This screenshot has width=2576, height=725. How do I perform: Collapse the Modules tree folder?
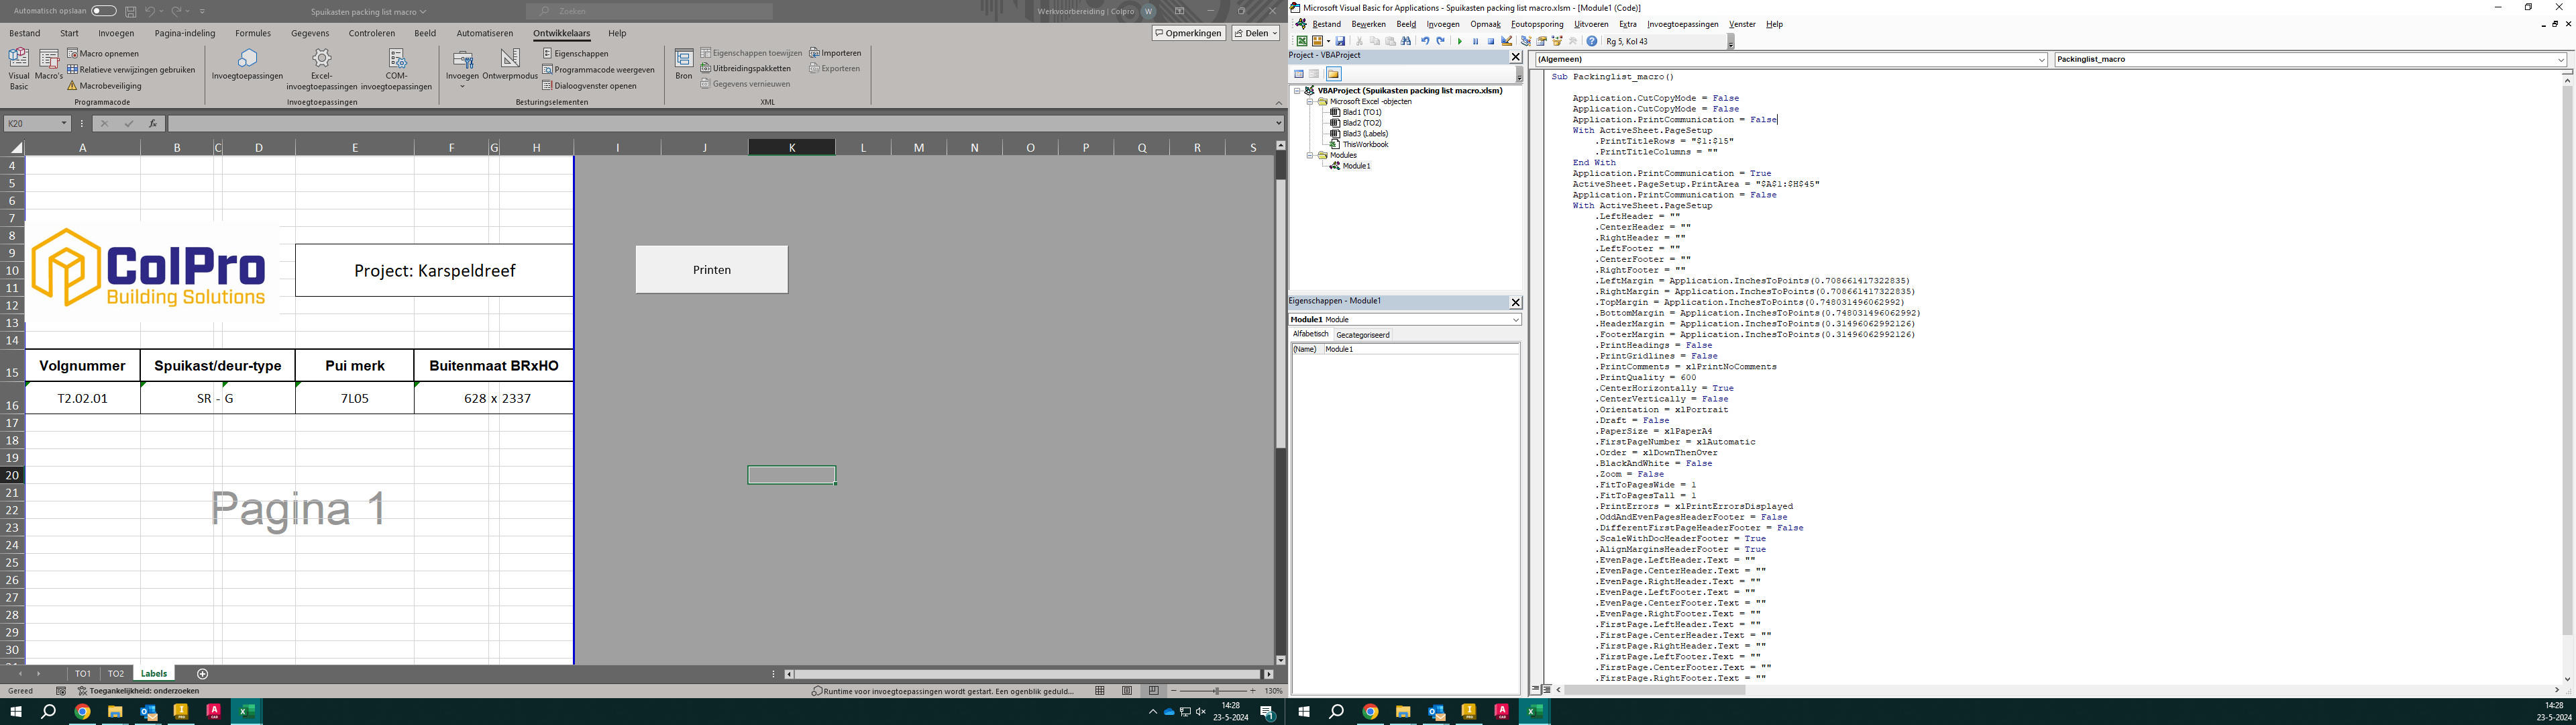click(1310, 155)
